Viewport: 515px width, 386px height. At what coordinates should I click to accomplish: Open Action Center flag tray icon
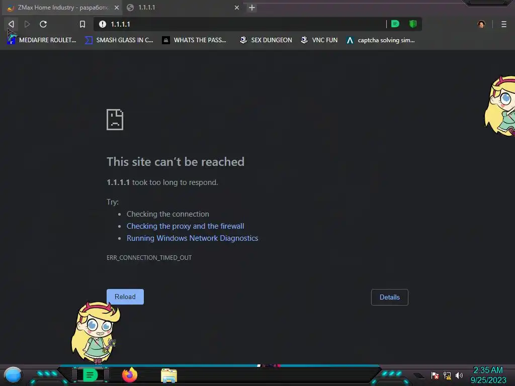click(x=435, y=375)
